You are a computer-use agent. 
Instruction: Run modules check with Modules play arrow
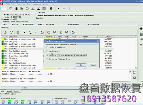pyautogui.click(x=25, y=32)
